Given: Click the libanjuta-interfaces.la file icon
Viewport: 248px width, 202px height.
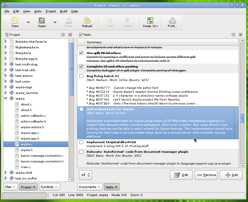Looking at the screenshot, I should 11,41.
